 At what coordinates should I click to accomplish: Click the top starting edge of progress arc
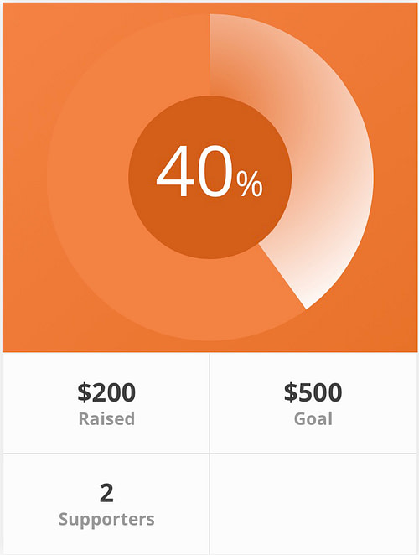tap(210, 54)
